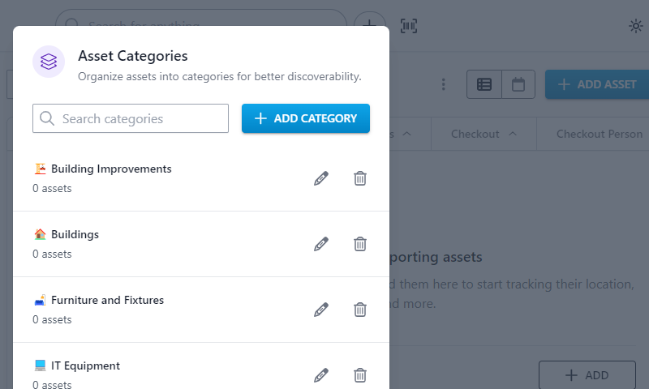
Task: Delete the Buildings category
Action: [x=360, y=244]
